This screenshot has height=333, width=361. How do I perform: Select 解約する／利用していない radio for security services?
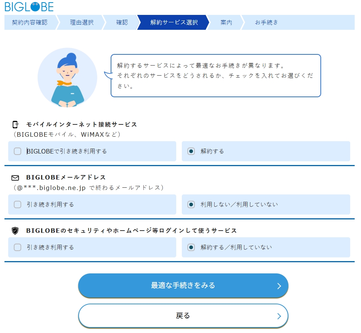coord(191,247)
